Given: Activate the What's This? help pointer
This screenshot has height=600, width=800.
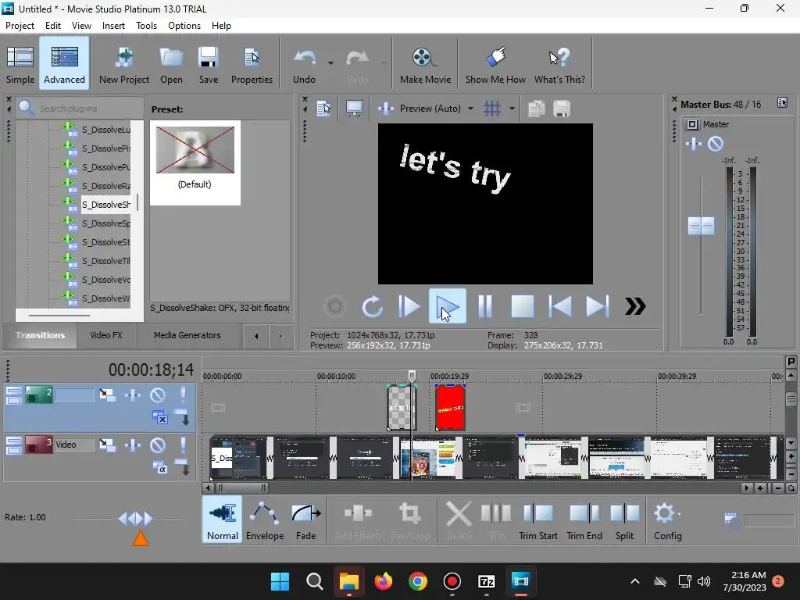Looking at the screenshot, I should [559, 65].
